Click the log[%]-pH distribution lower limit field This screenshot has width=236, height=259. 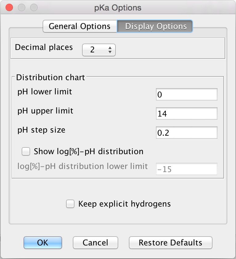(186, 169)
